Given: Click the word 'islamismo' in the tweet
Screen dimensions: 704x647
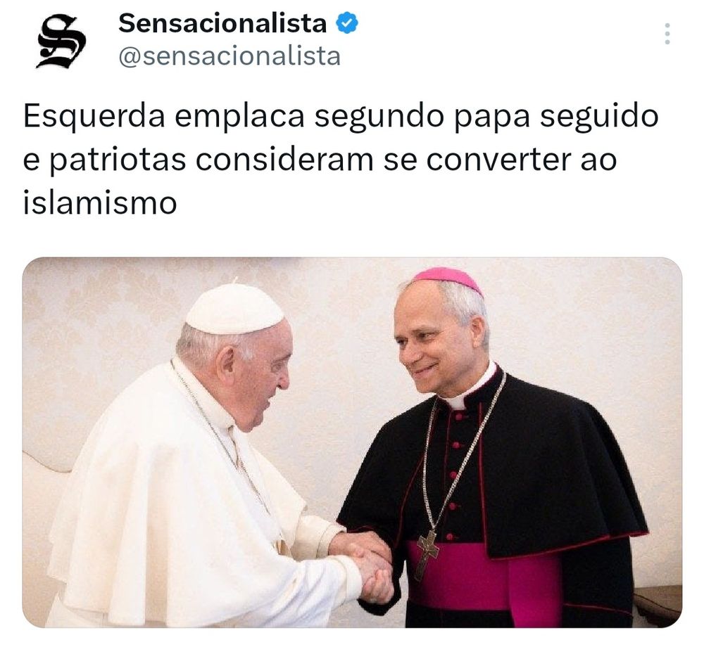Looking at the screenshot, I should click(100, 203).
